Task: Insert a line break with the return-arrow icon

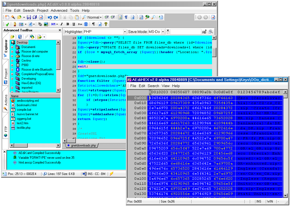Action: tap(100, 24)
